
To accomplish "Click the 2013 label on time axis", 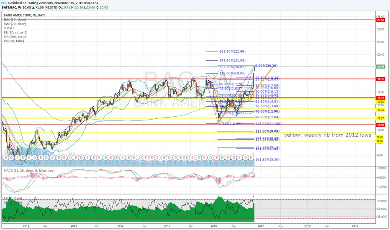I will coord(74,226).
